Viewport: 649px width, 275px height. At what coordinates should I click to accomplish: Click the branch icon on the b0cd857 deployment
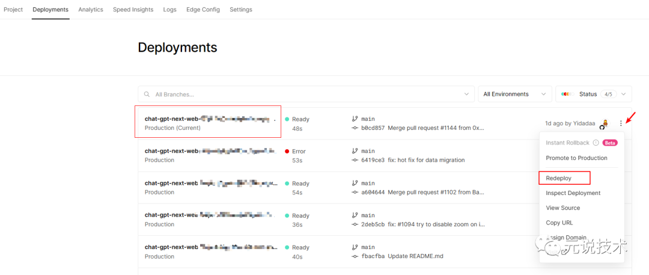(355, 119)
